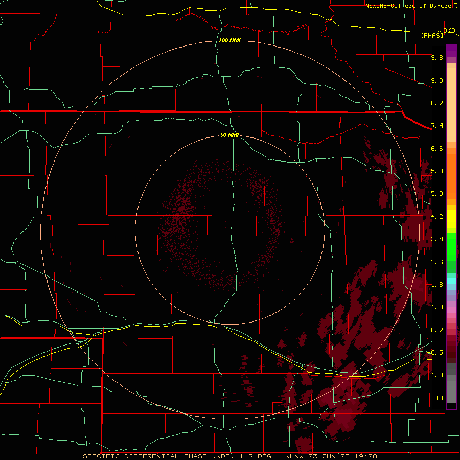Click the 1.0 legend value

(437, 307)
